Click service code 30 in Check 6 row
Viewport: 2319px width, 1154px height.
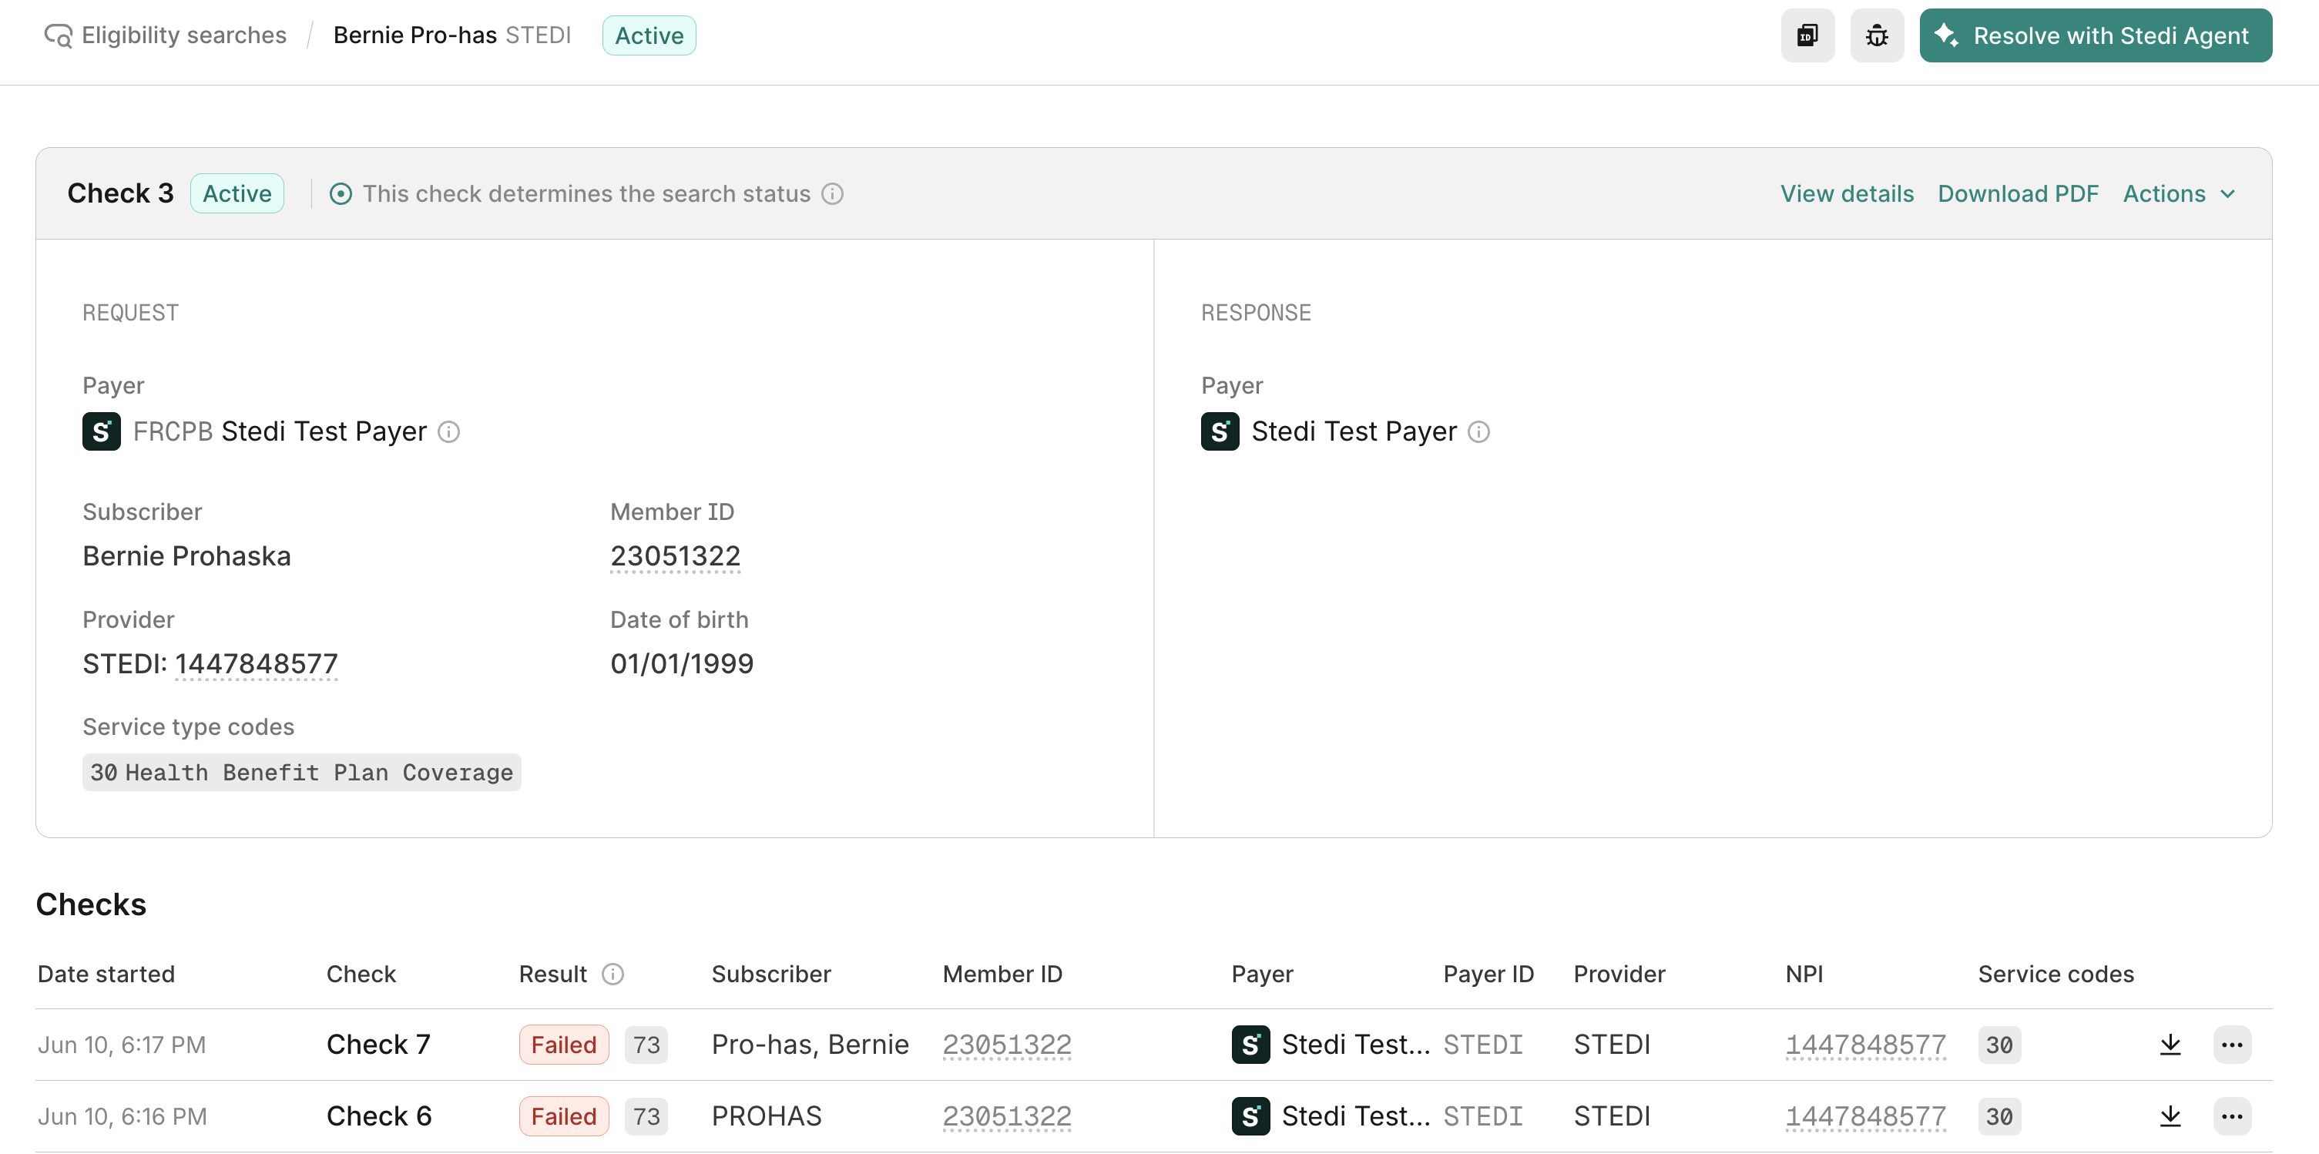click(1999, 1116)
